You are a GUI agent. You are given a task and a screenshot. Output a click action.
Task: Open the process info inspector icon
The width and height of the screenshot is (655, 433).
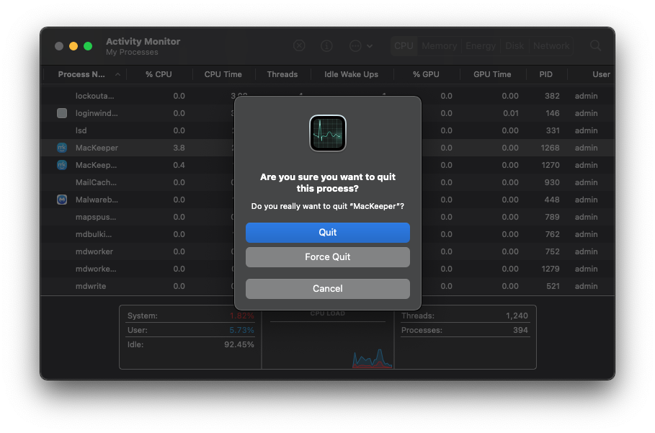point(326,45)
